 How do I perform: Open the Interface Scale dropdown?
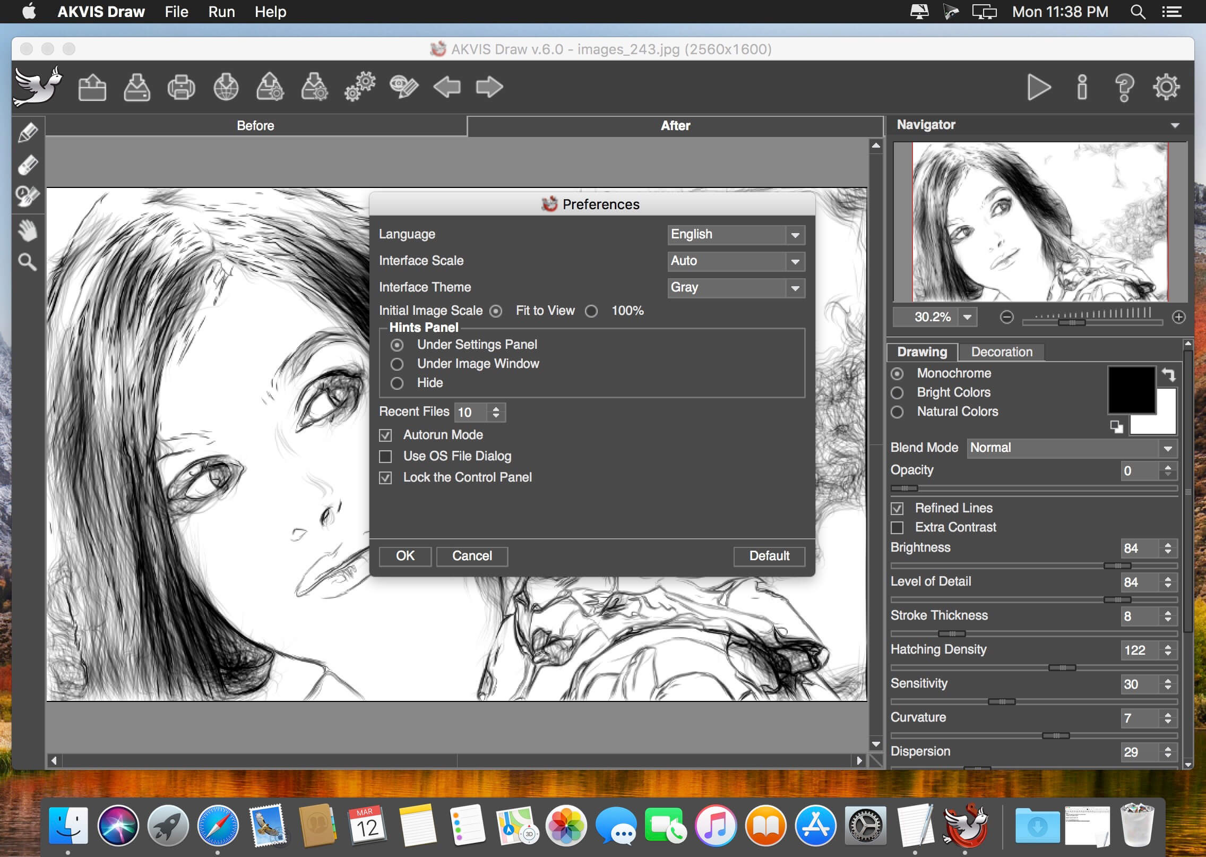(736, 261)
